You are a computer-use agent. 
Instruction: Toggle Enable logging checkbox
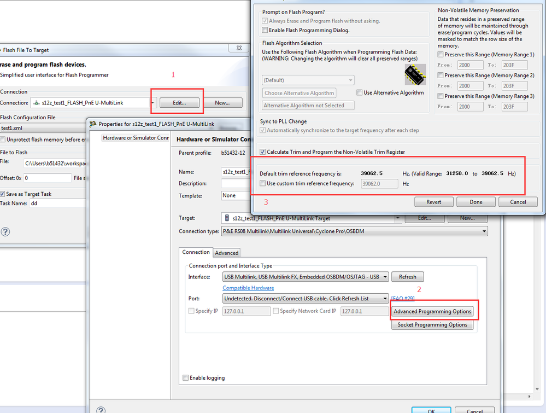[x=186, y=378]
